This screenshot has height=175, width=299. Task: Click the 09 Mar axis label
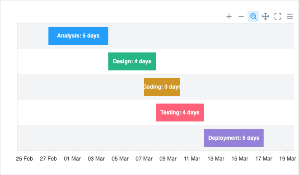click(168, 159)
